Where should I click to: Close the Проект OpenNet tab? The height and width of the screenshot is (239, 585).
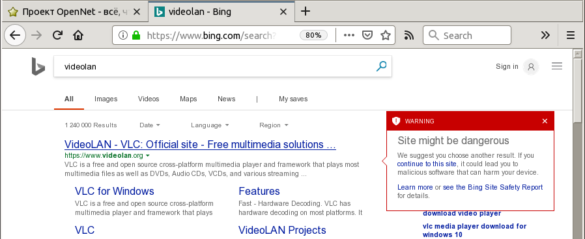[x=137, y=12]
